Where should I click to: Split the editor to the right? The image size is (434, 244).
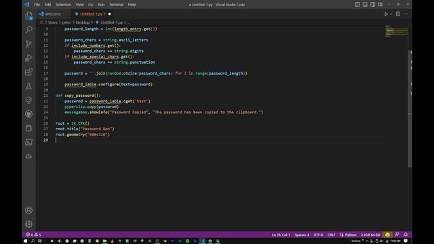398,14
